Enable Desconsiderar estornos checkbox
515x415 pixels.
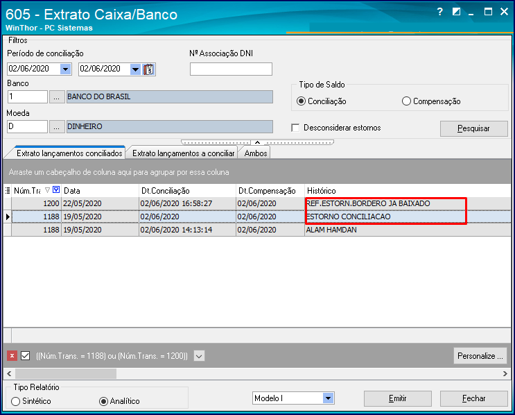coord(295,128)
